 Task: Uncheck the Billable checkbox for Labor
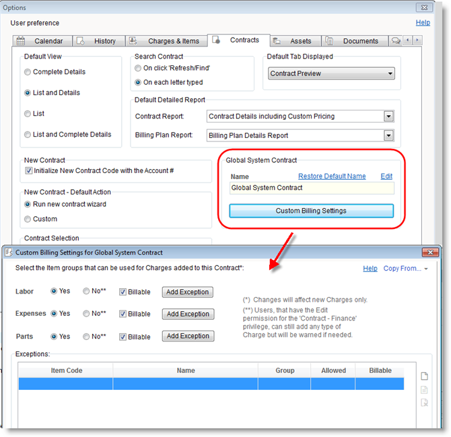coord(123,292)
